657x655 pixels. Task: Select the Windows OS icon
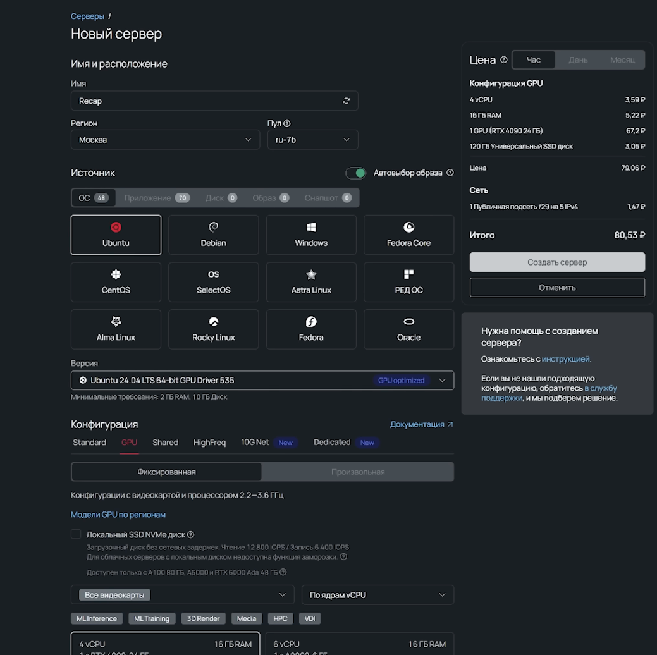coord(311,234)
